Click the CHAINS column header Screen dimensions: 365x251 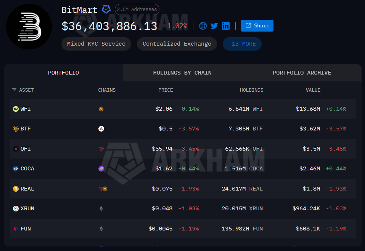(x=107, y=90)
